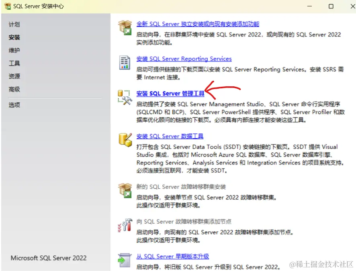
Task: Click the management tools hammer-wrench icon
Action: coord(125,97)
